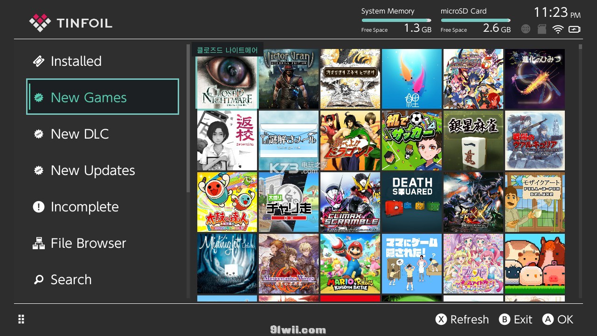Click the X Refresh button
The width and height of the screenshot is (597, 336).
(x=462, y=319)
